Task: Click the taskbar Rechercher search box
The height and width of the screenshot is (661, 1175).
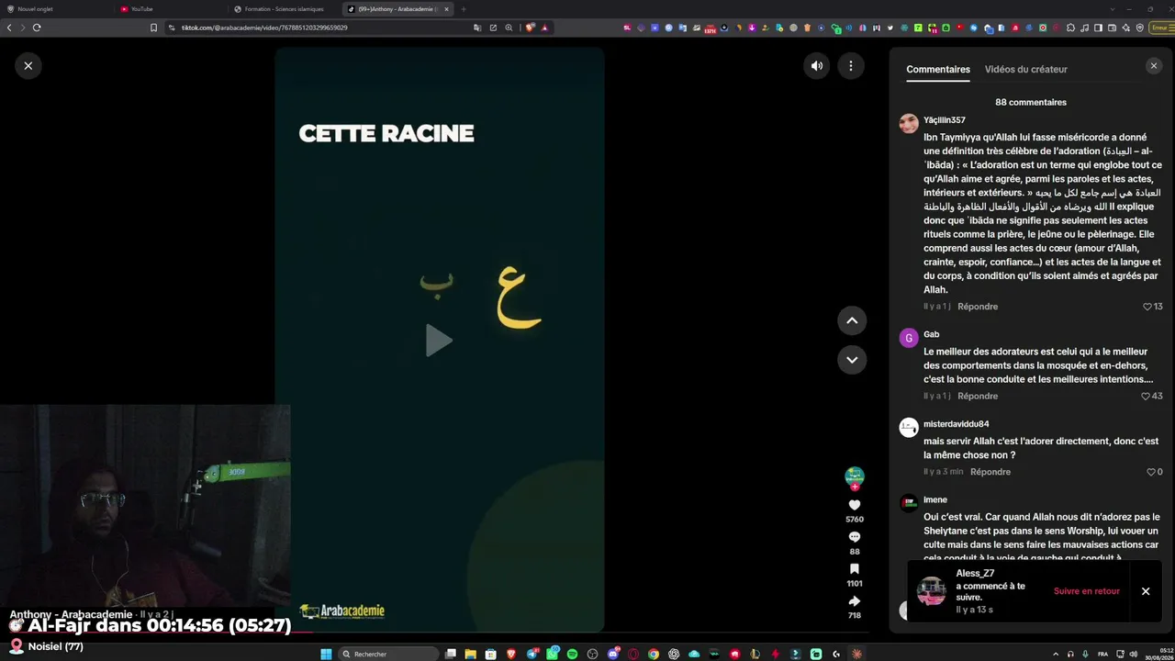Action: coord(386,654)
